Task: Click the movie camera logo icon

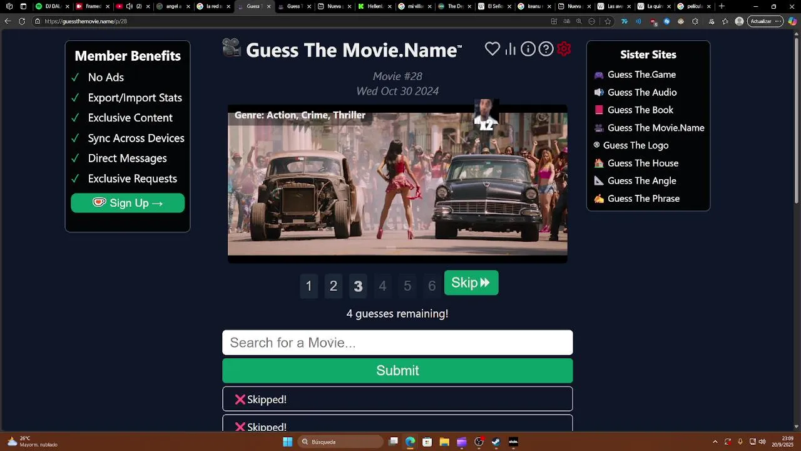Action: [x=232, y=48]
